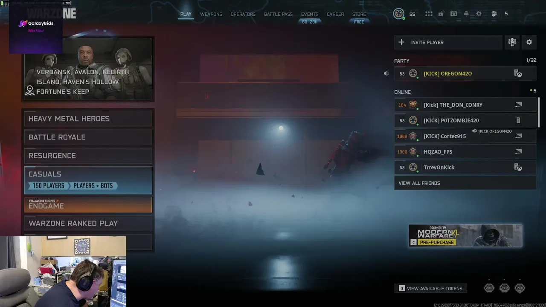Click Cortez915's rank emblem
Image resolution: width=546 pixels, height=307 pixels.
pyautogui.click(x=413, y=136)
